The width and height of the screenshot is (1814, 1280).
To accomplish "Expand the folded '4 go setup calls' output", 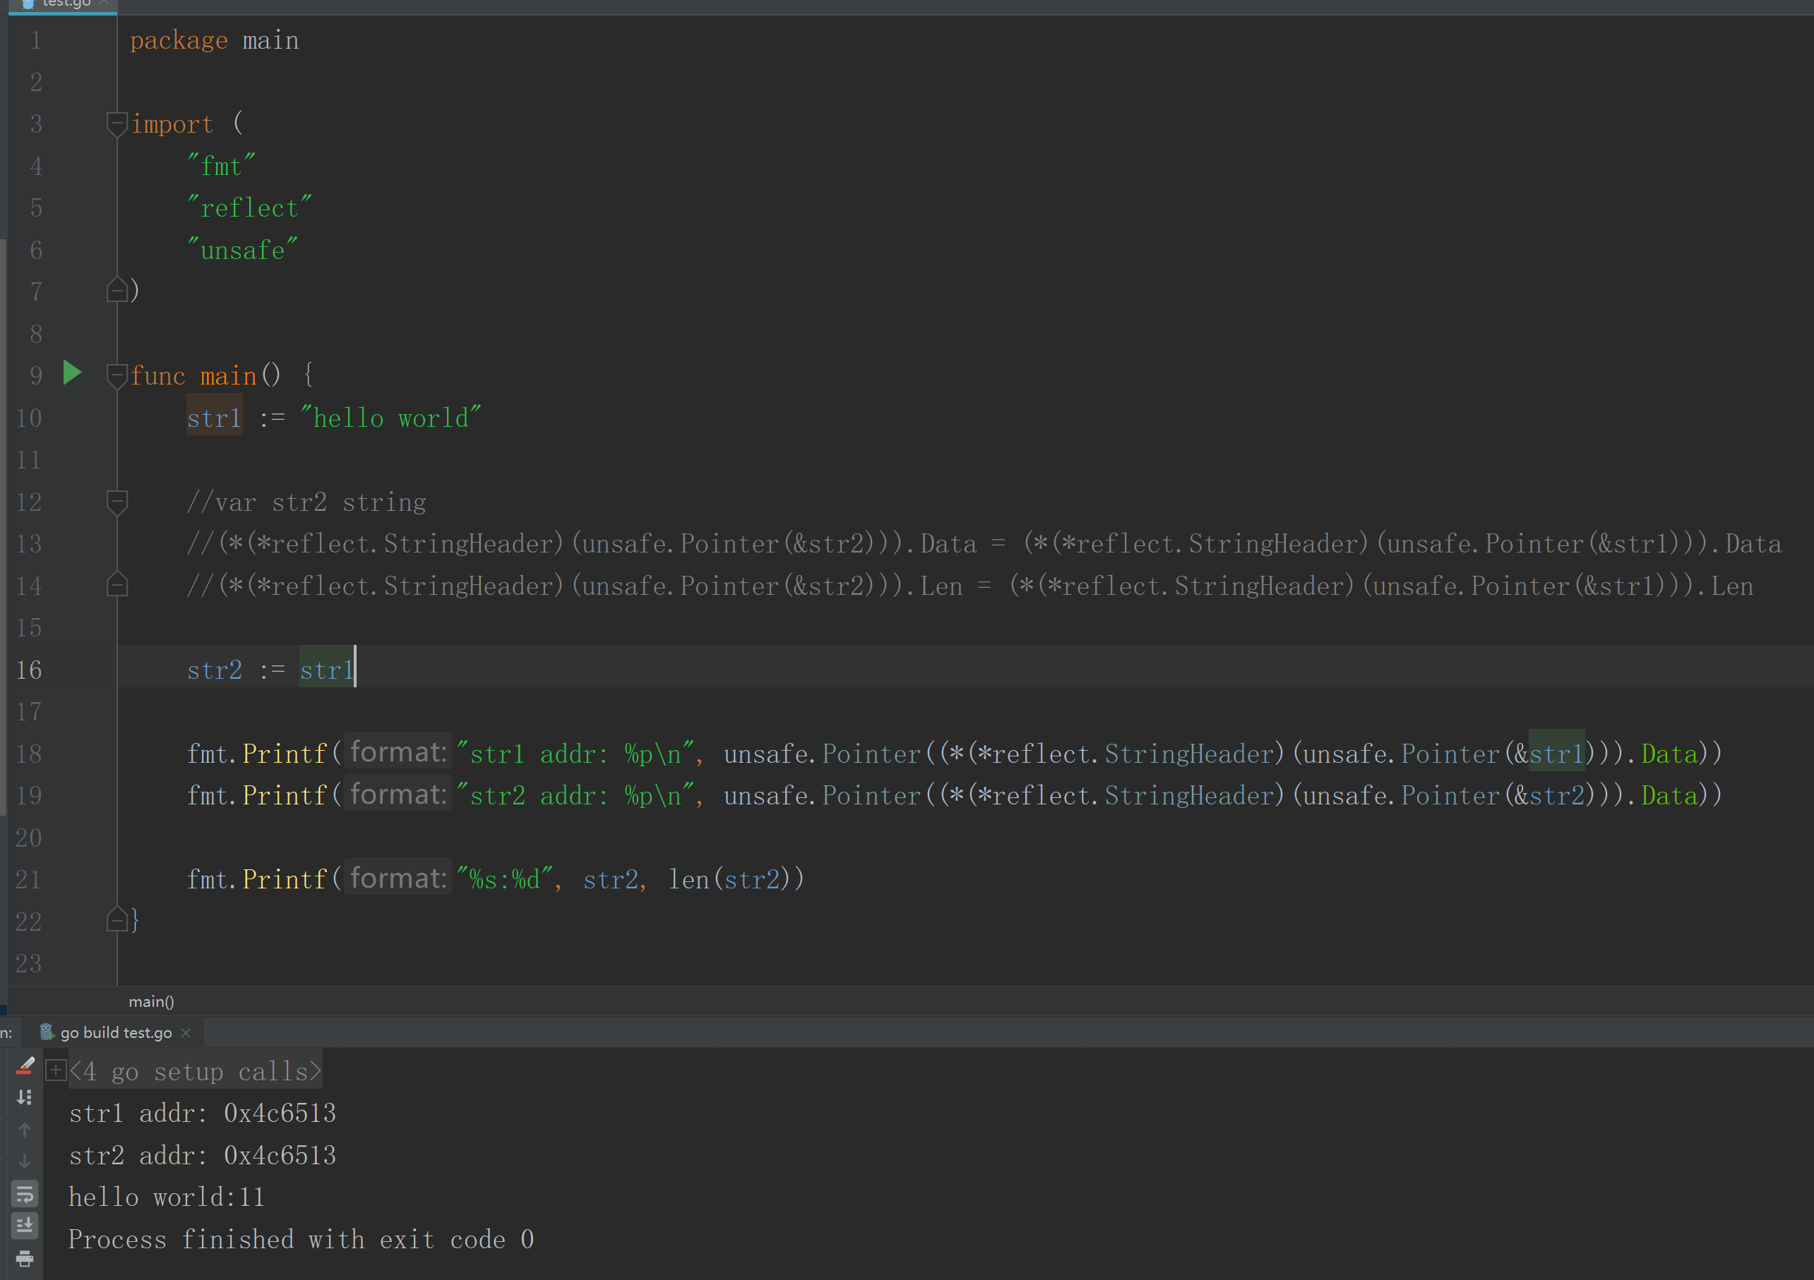I will click(55, 1070).
